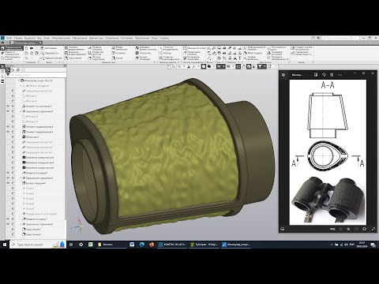The height and width of the screenshot is (284, 379).
Task: Click the filter funnel in view toolbar
Action: pos(260,67)
